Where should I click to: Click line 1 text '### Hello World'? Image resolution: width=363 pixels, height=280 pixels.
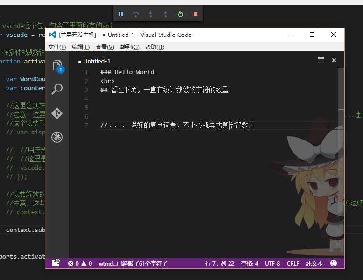(127, 72)
